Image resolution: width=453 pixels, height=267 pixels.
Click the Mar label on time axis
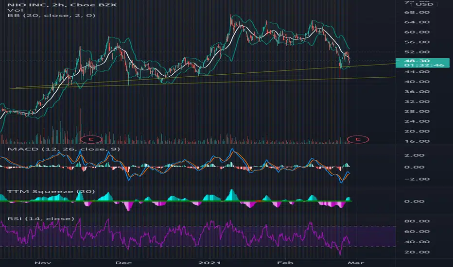point(356,263)
